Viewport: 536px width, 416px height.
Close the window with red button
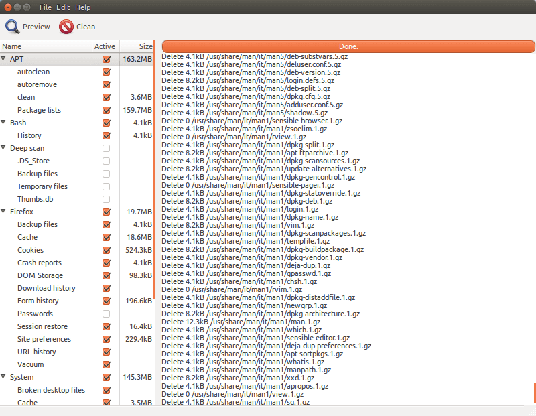point(8,7)
